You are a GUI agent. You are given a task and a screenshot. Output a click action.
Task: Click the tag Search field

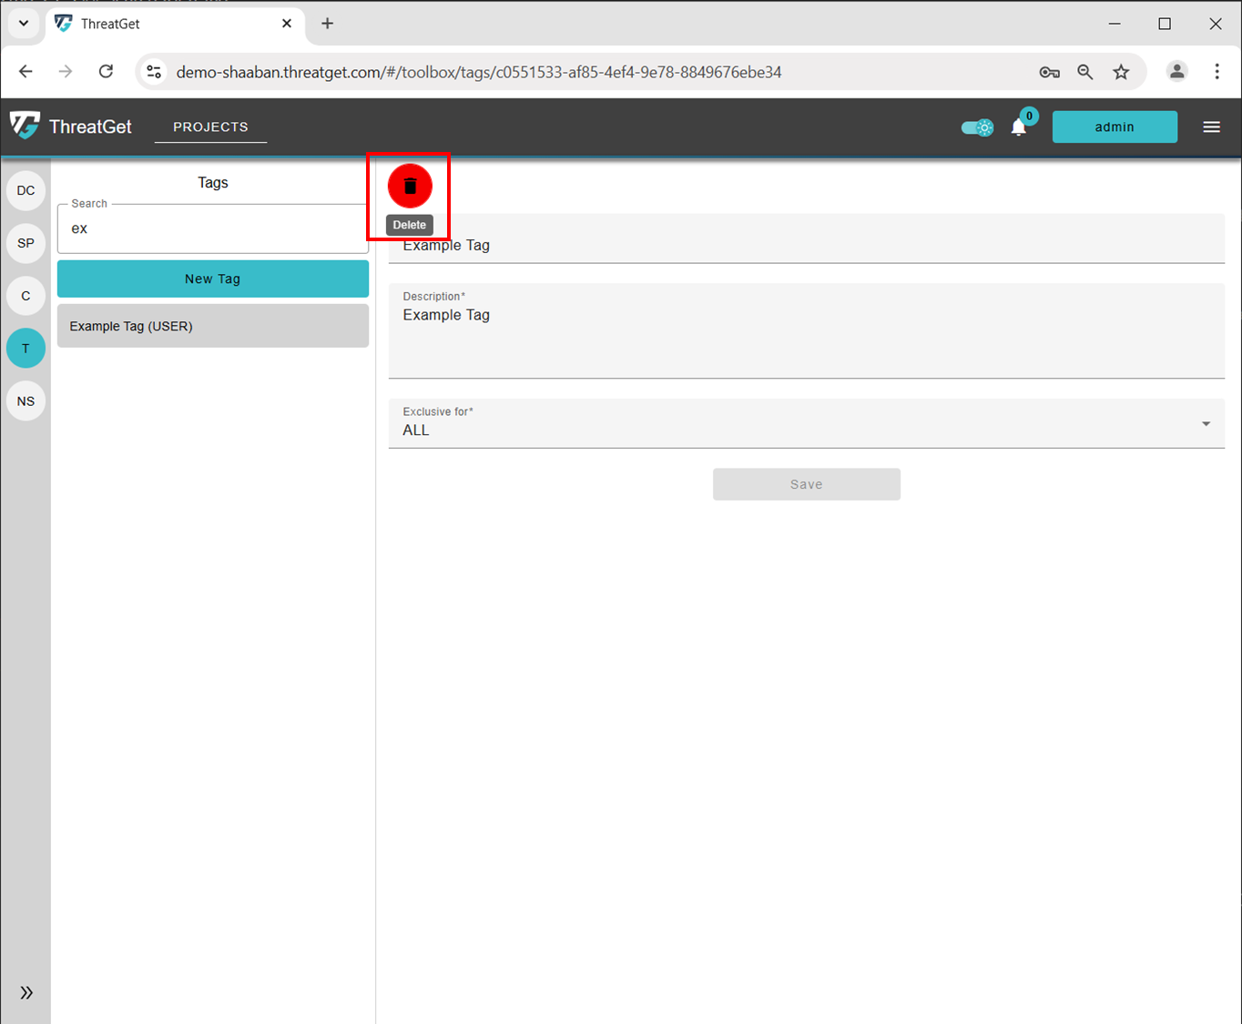click(x=213, y=228)
